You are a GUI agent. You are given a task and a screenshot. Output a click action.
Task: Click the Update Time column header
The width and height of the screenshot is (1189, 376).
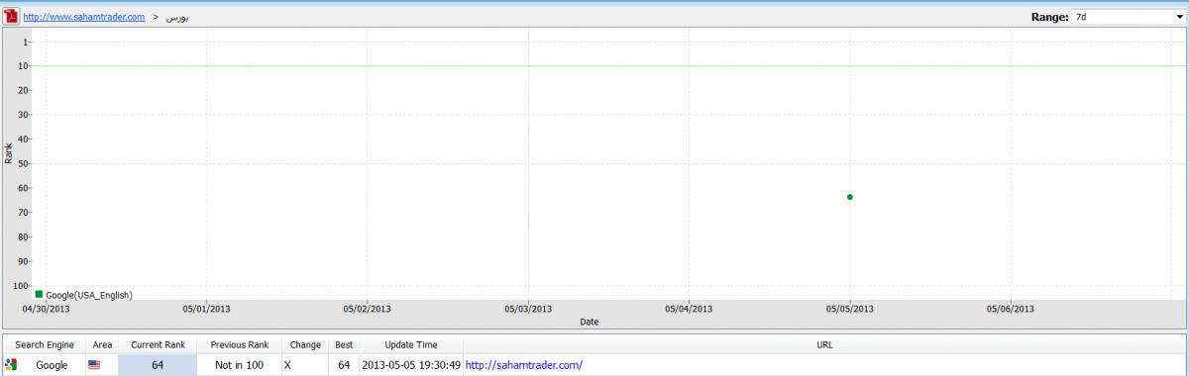tap(411, 344)
